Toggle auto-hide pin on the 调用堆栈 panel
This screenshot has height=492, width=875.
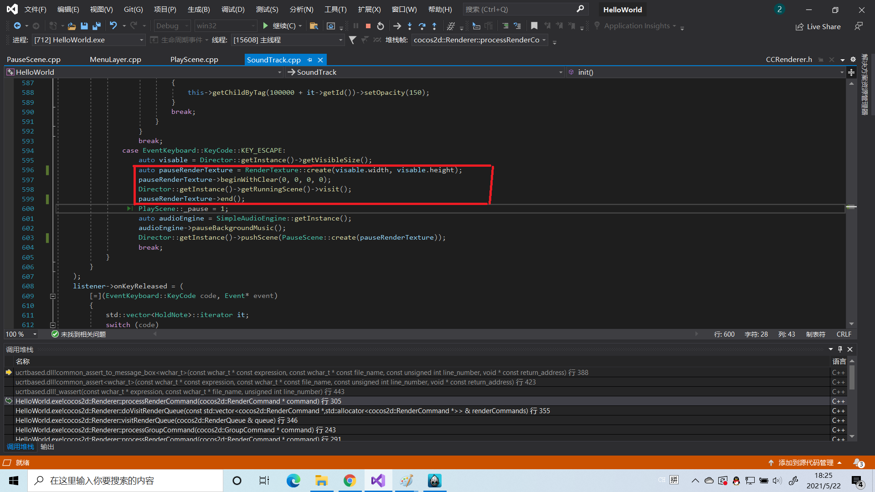pyautogui.click(x=840, y=349)
